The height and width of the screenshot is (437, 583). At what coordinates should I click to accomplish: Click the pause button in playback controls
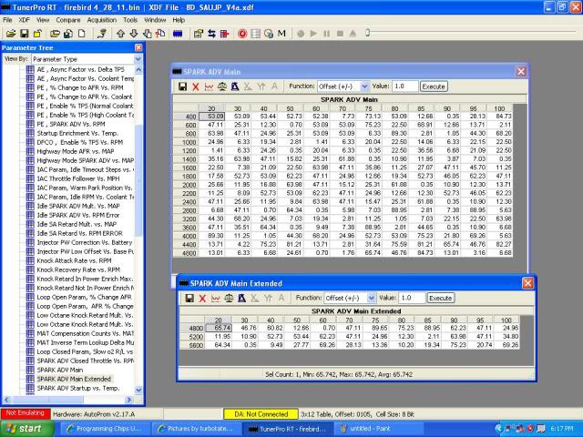pyautogui.click(x=327, y=34)
